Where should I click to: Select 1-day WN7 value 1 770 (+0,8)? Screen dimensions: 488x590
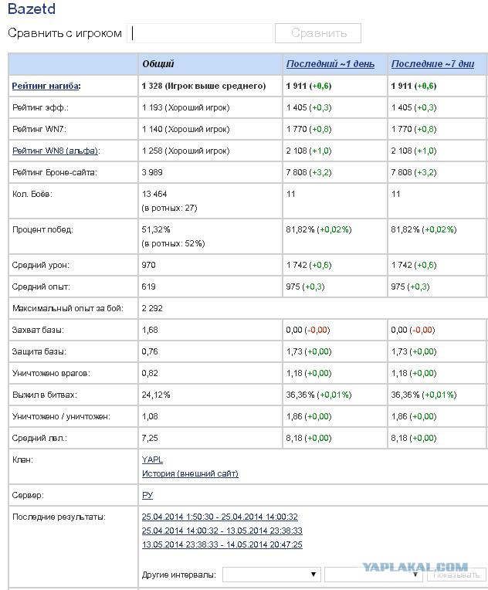(309, 129)
